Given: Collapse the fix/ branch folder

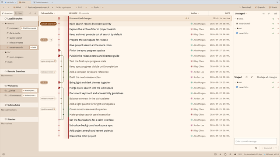Looking at the screenshot, I should [3, 52].
